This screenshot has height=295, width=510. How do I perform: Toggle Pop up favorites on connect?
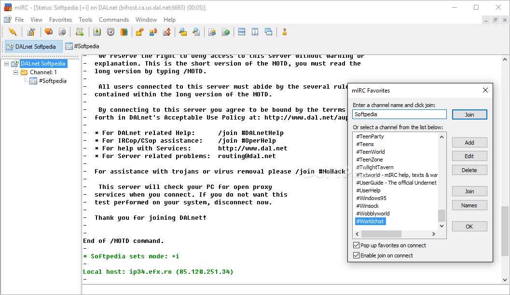[x=357, y=245]
